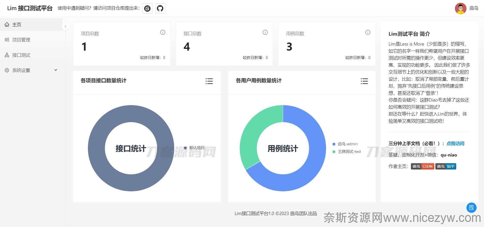Click the 点我访问 documentation link
This screenshot has width=484, height=227.
455,144
